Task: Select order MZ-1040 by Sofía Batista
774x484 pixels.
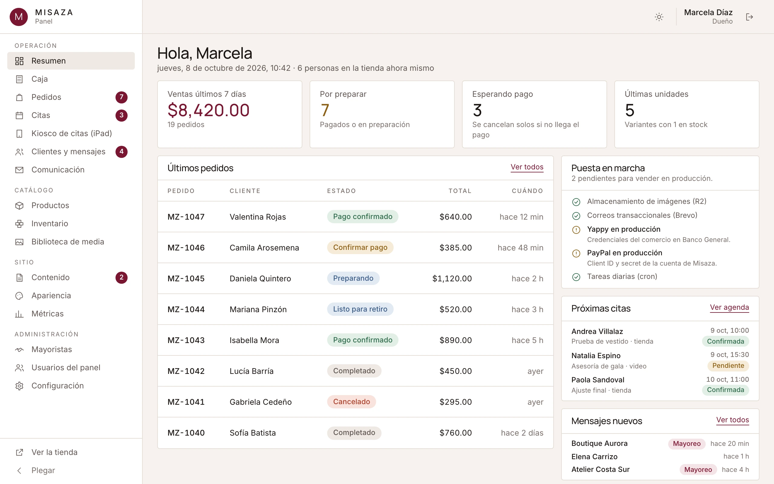Action: (x=355, y=433)
